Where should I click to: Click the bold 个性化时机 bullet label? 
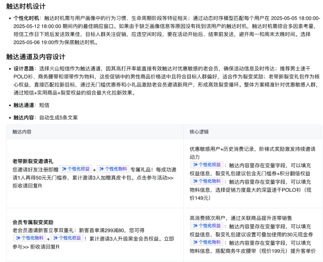(x=26, y=18)
